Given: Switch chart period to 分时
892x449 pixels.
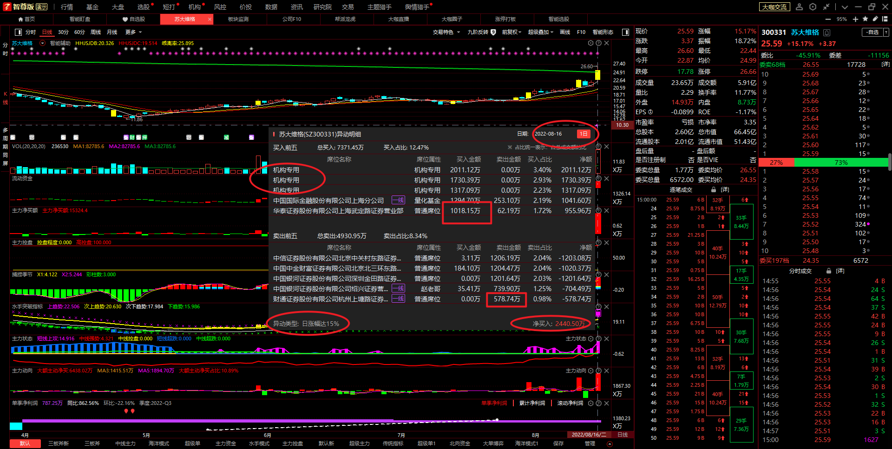Looking at the screenshot, I should [31, 32].
